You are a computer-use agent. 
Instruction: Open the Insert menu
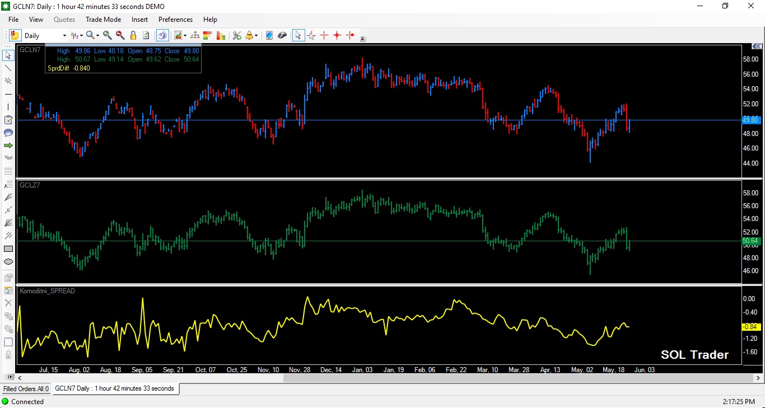139,20
